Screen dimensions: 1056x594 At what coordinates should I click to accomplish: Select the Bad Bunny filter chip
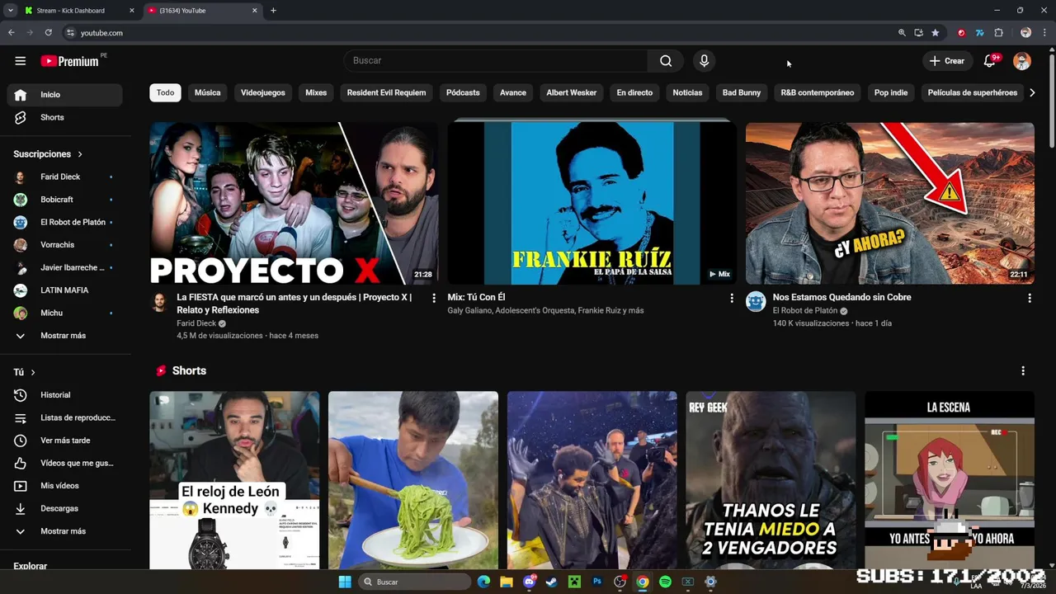click(x=742, y=93)
